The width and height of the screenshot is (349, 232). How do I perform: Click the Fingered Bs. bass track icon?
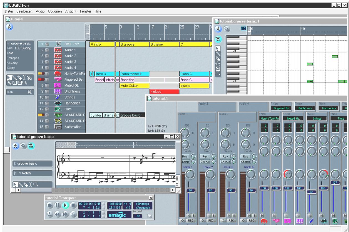coord(58,80)
